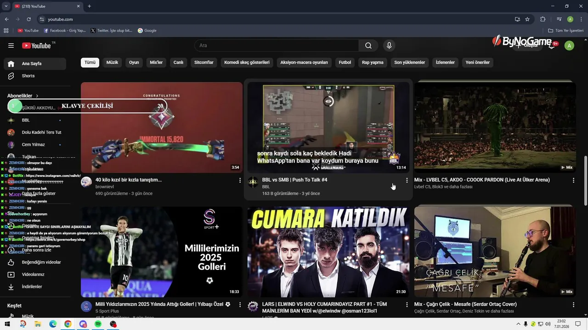Select the Mix'ler filter chip
This screenshot has height=330, width=588.
156,62
